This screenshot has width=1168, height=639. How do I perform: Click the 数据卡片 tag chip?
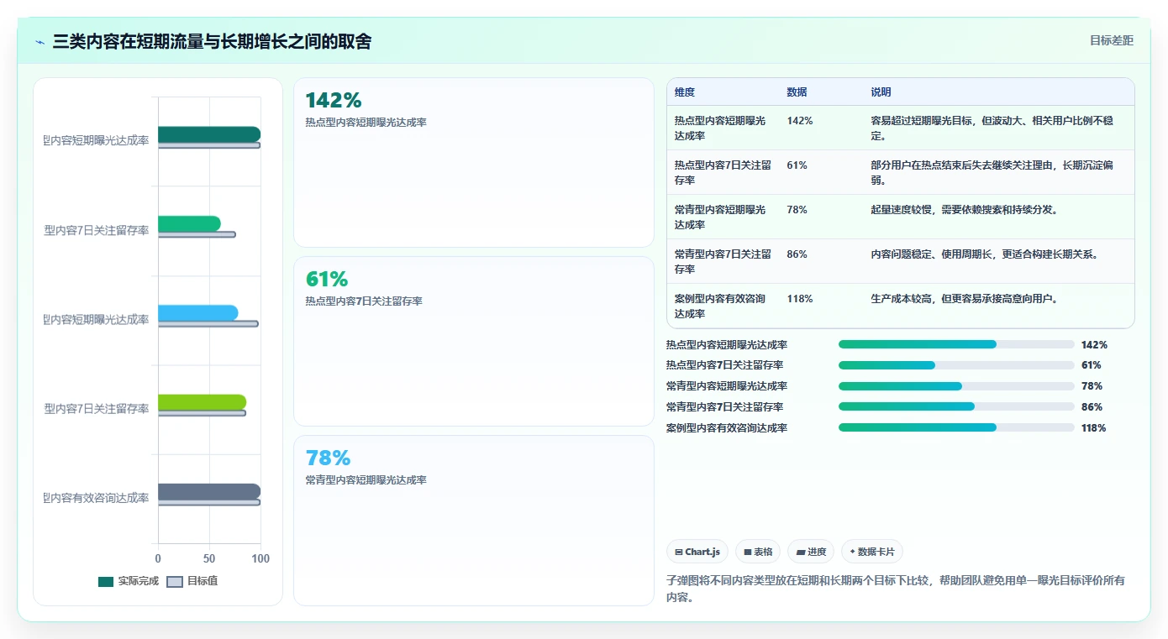click(872, 552)
